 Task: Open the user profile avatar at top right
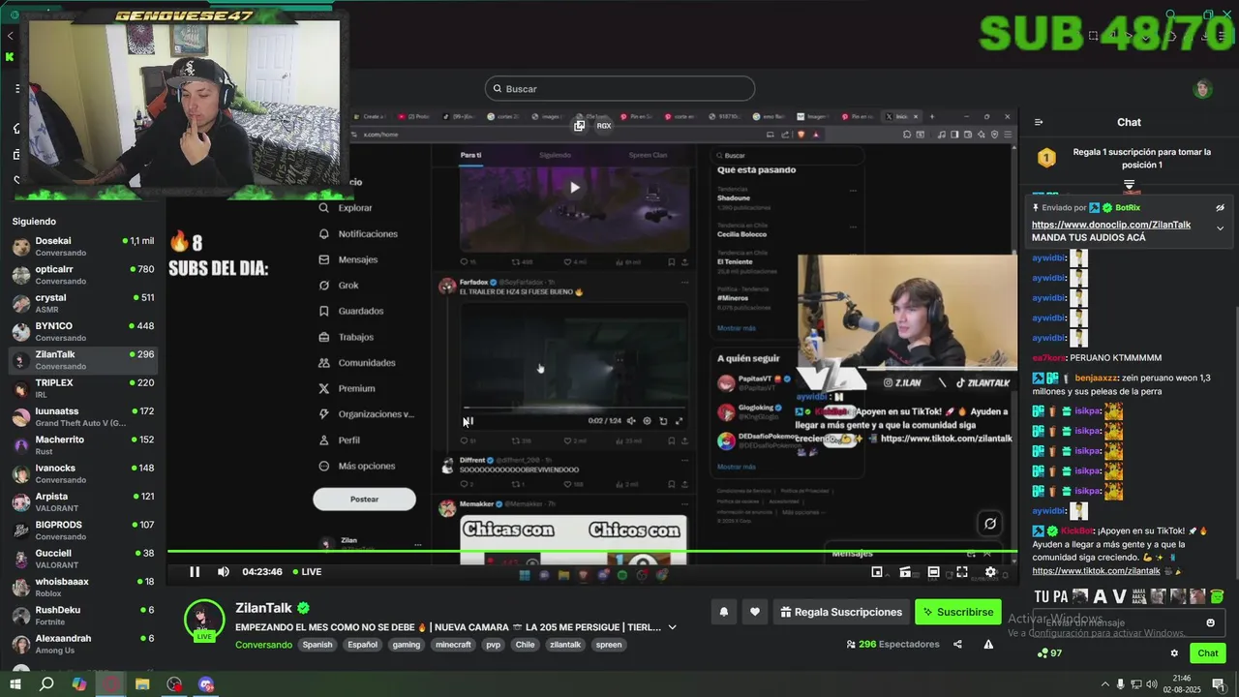(x=1202, y=89)
